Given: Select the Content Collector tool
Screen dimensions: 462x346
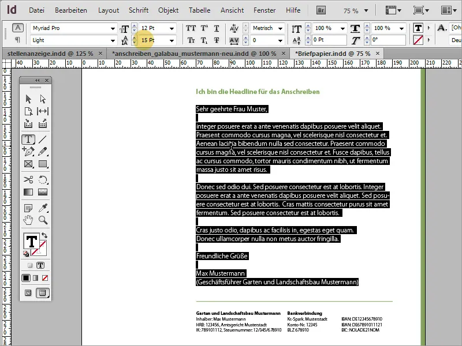Looking at the screenshot, I should (28, 123).
